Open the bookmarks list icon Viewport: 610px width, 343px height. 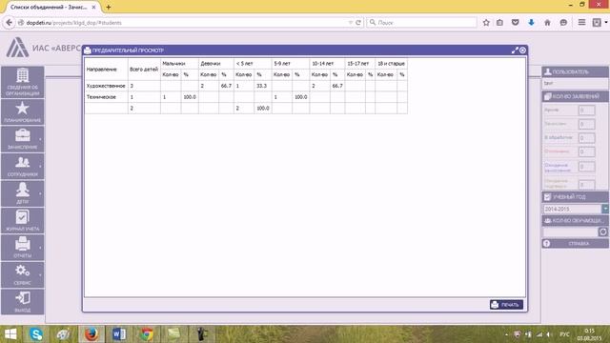499,23
